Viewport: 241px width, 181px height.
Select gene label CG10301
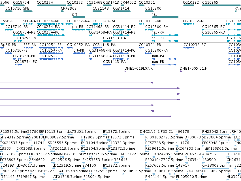pyautogui.click(x=147, y=3)
